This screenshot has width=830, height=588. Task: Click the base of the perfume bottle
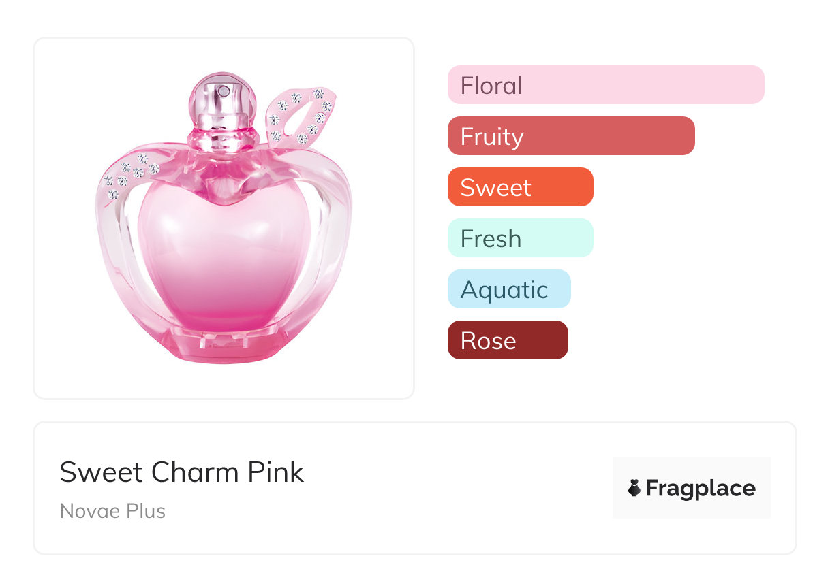coord(224,344)
